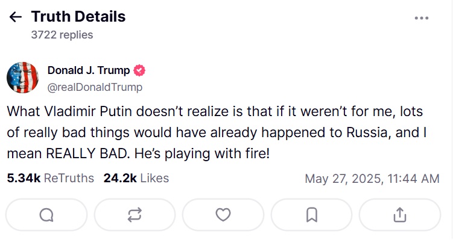This screenshot has width=453, height=240.
Task: ReTruth this post with the arrows icon
Action: coord(135,215)
